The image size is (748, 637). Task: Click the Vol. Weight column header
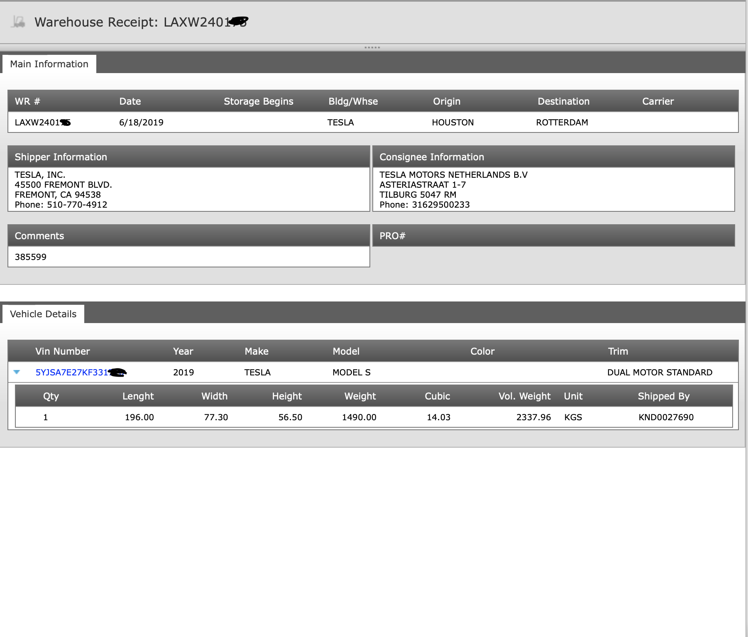(x=524, y=396)
